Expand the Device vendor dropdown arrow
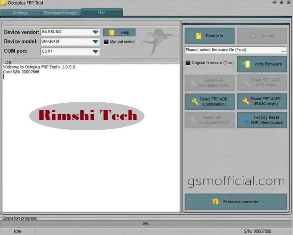Image resolution: width=293 pixels, height=235 pixels. [95, 32]
